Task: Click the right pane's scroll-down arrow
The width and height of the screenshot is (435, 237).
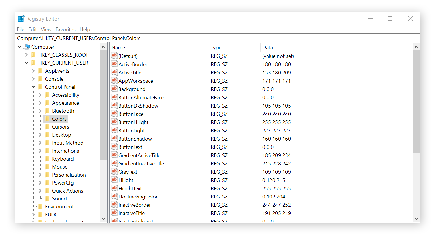Action: 416,218
